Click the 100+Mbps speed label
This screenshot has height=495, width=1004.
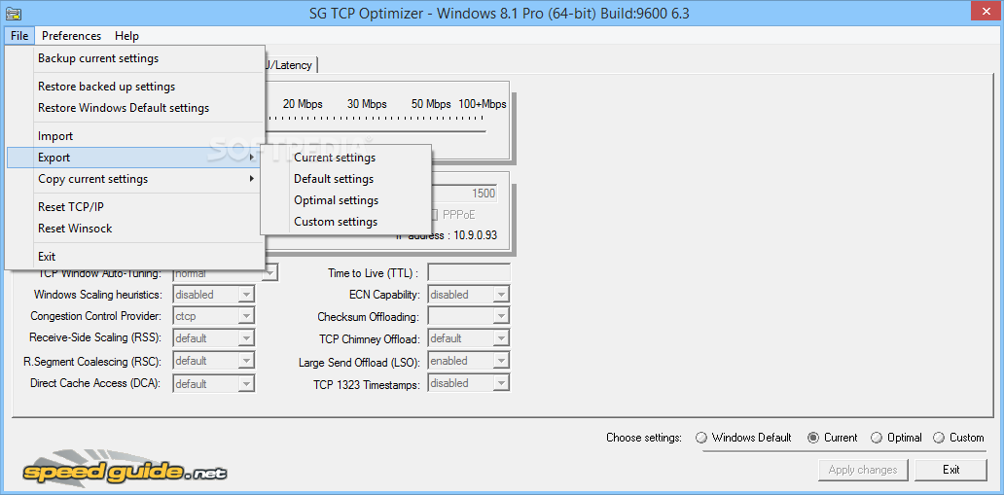click(483, 104)
